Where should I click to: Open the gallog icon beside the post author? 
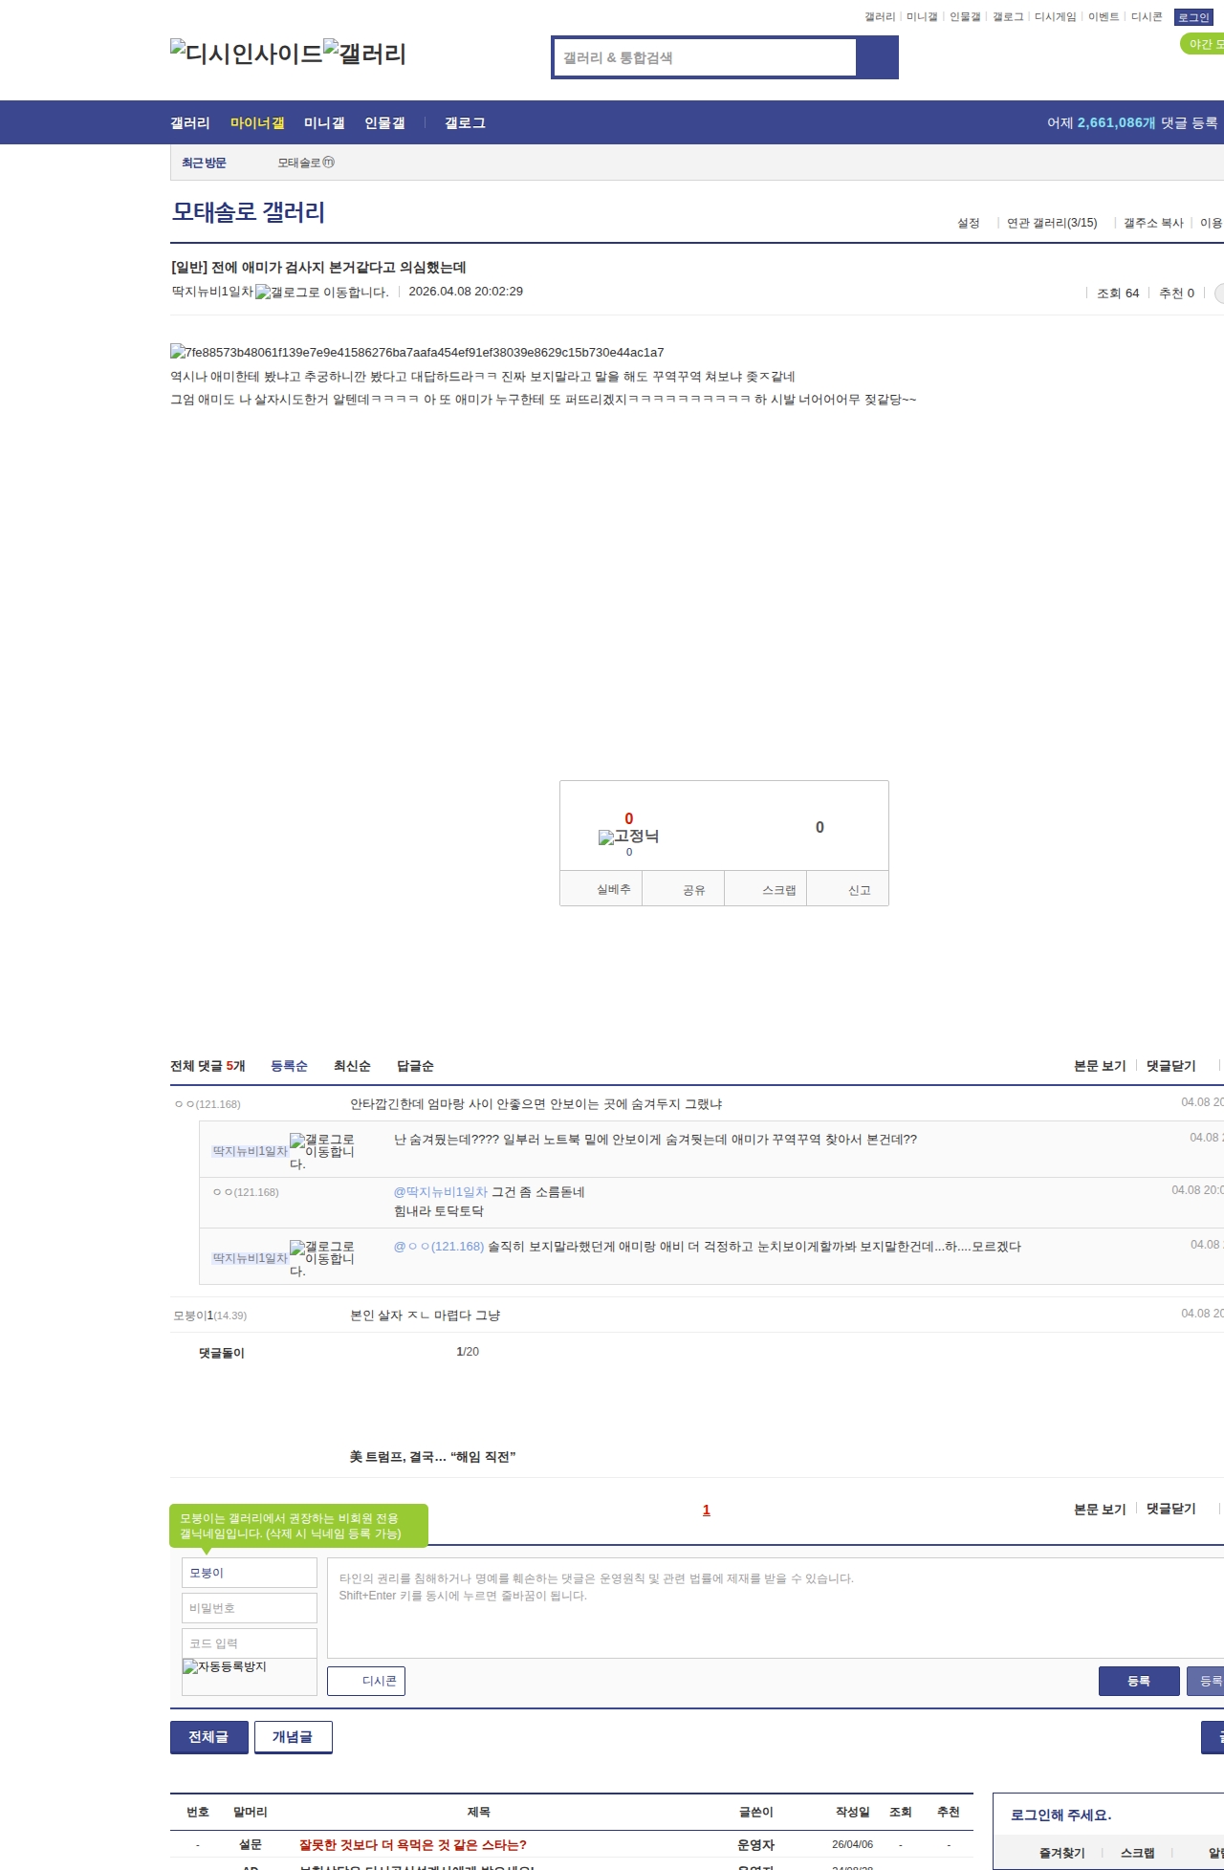322,293
